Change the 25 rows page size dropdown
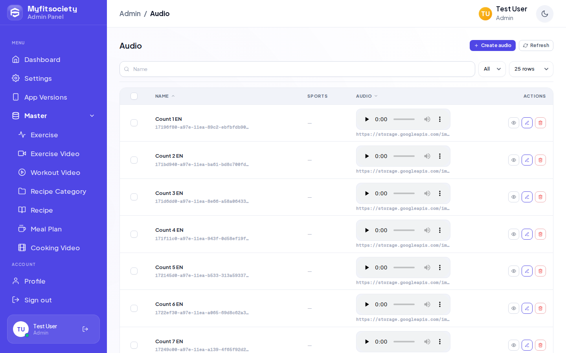The width and height of the screenshot is (566, 353). click(531, 69)
